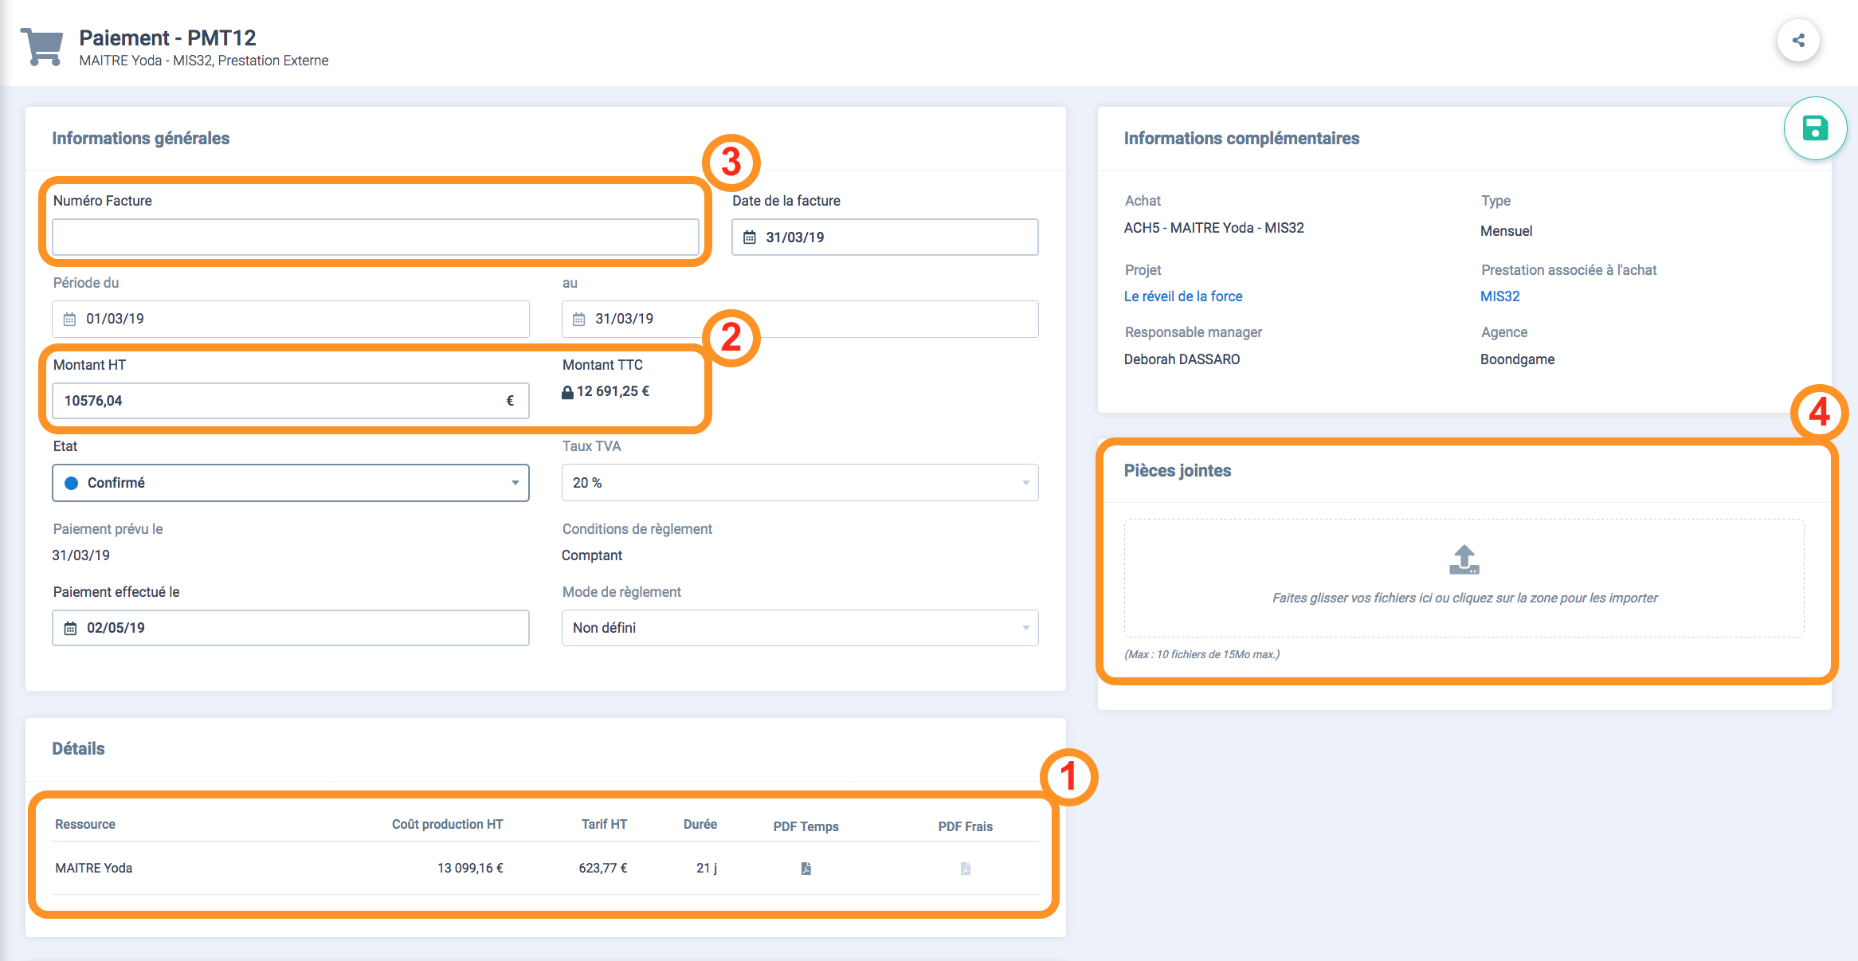The image size is (1858, 961).
Task: Click the Détails section heading
Action: 79,749
